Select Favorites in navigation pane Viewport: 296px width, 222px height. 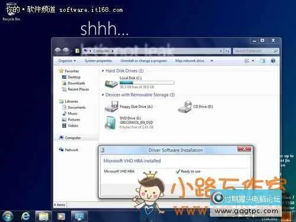pos(69,71)
